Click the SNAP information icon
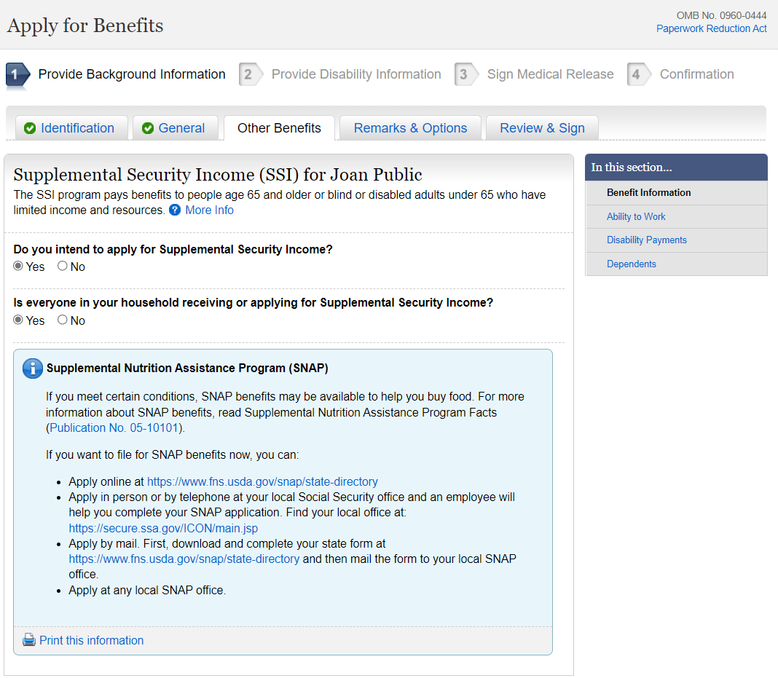778x678 pixels. click(x=33, y=368)
